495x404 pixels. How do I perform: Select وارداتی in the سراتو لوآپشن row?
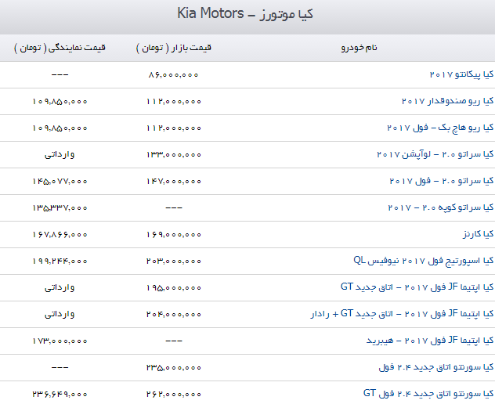(60, 154)
